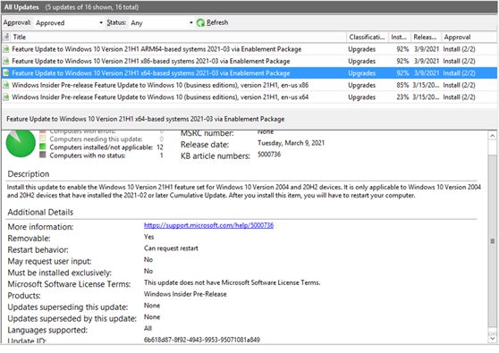
Task: Click the ARM64 Feature Update row icon
Action: 6,49
